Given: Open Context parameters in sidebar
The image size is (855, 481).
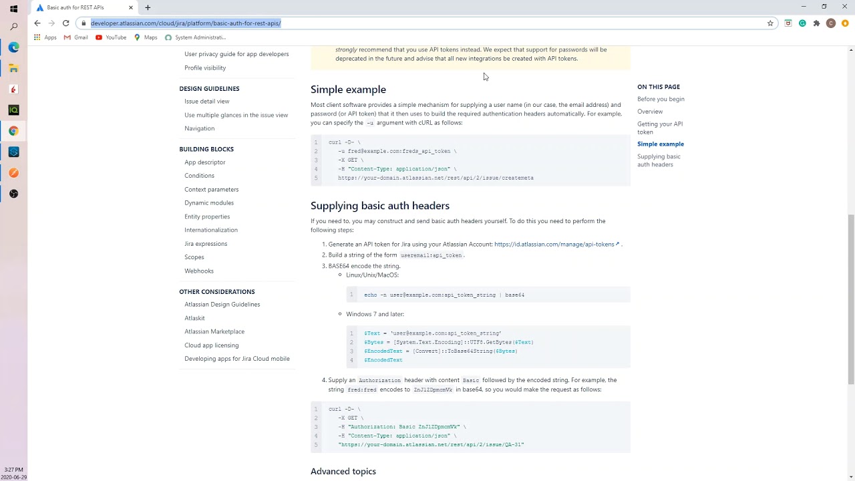Looking at the screenshot, I should point(211,189).
